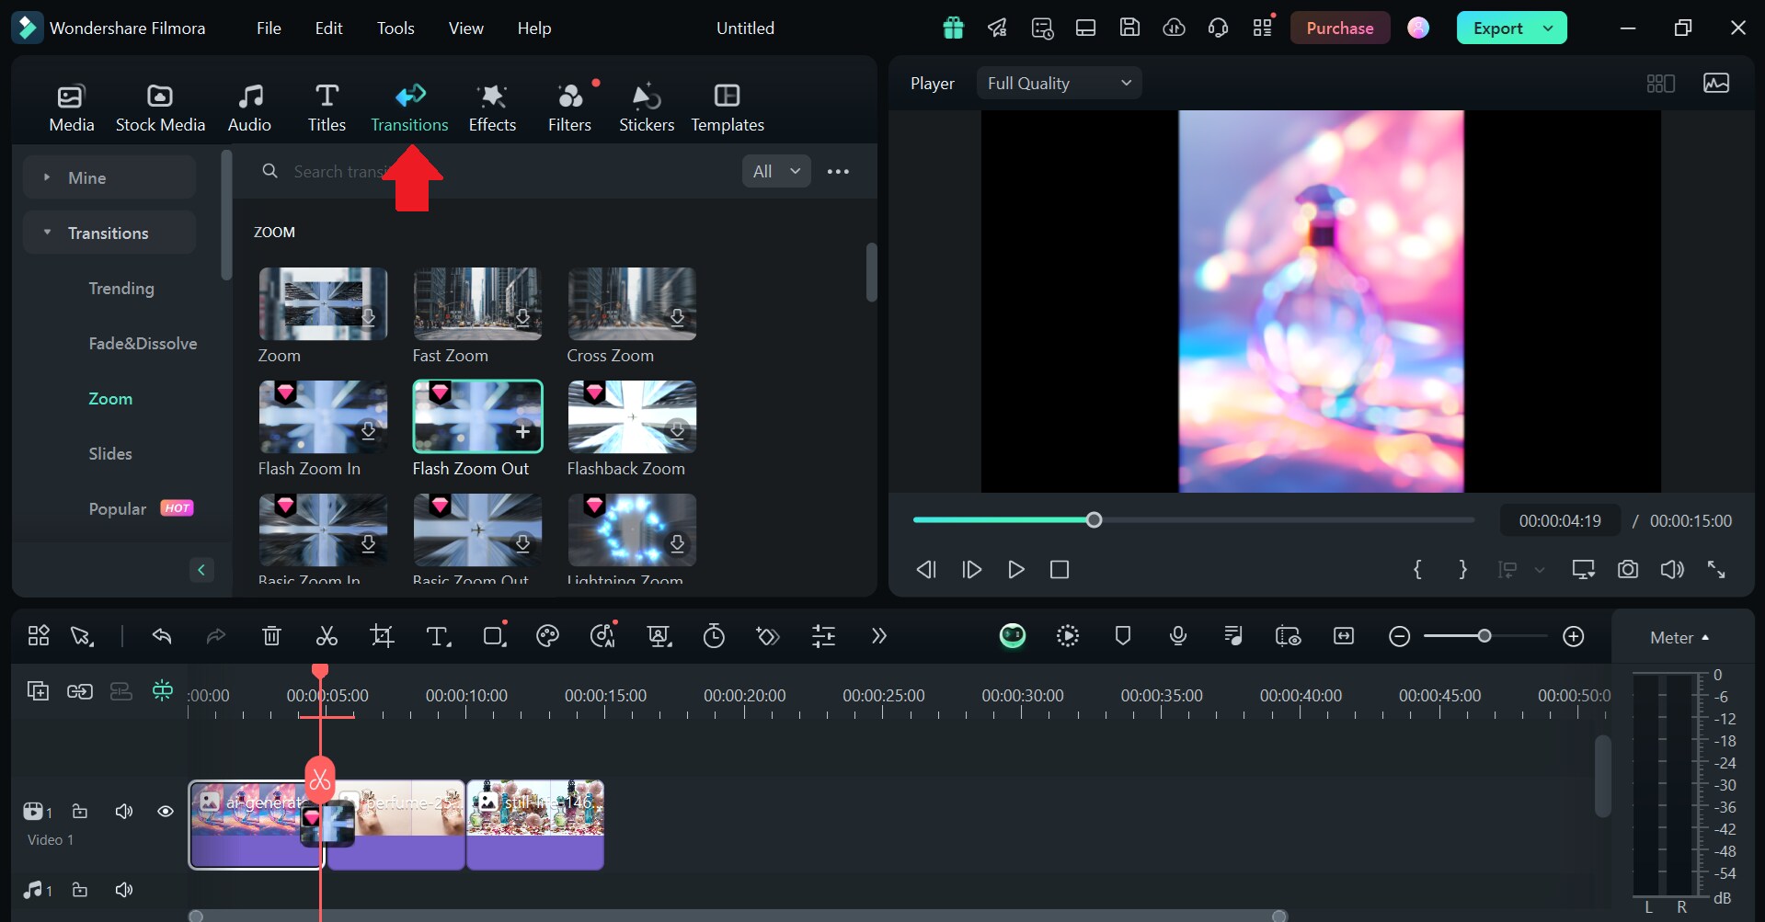Image resolution: width=1765 pixels, height=922 pixels.
Task: Open the Help menu
Action: pos(533,28)
